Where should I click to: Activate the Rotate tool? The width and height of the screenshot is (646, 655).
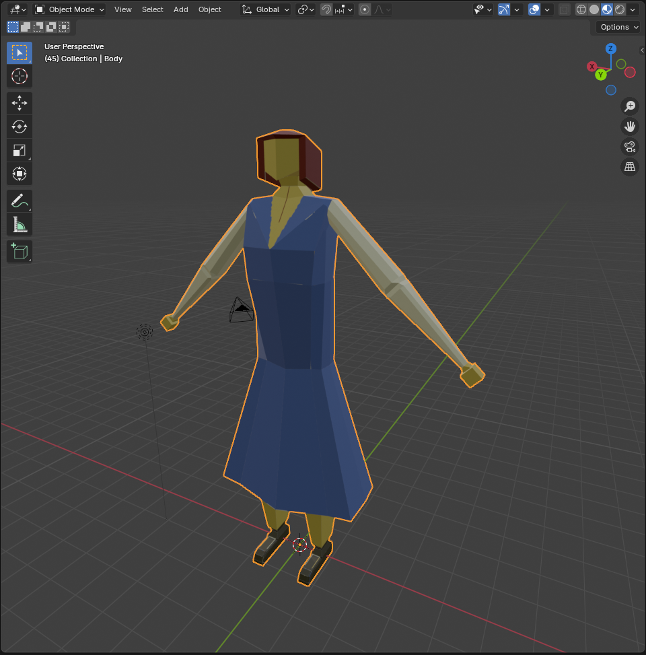click(x=20, y=127)
